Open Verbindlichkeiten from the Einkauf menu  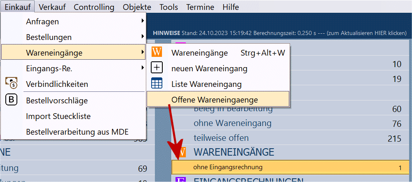[x=74, y=84]
